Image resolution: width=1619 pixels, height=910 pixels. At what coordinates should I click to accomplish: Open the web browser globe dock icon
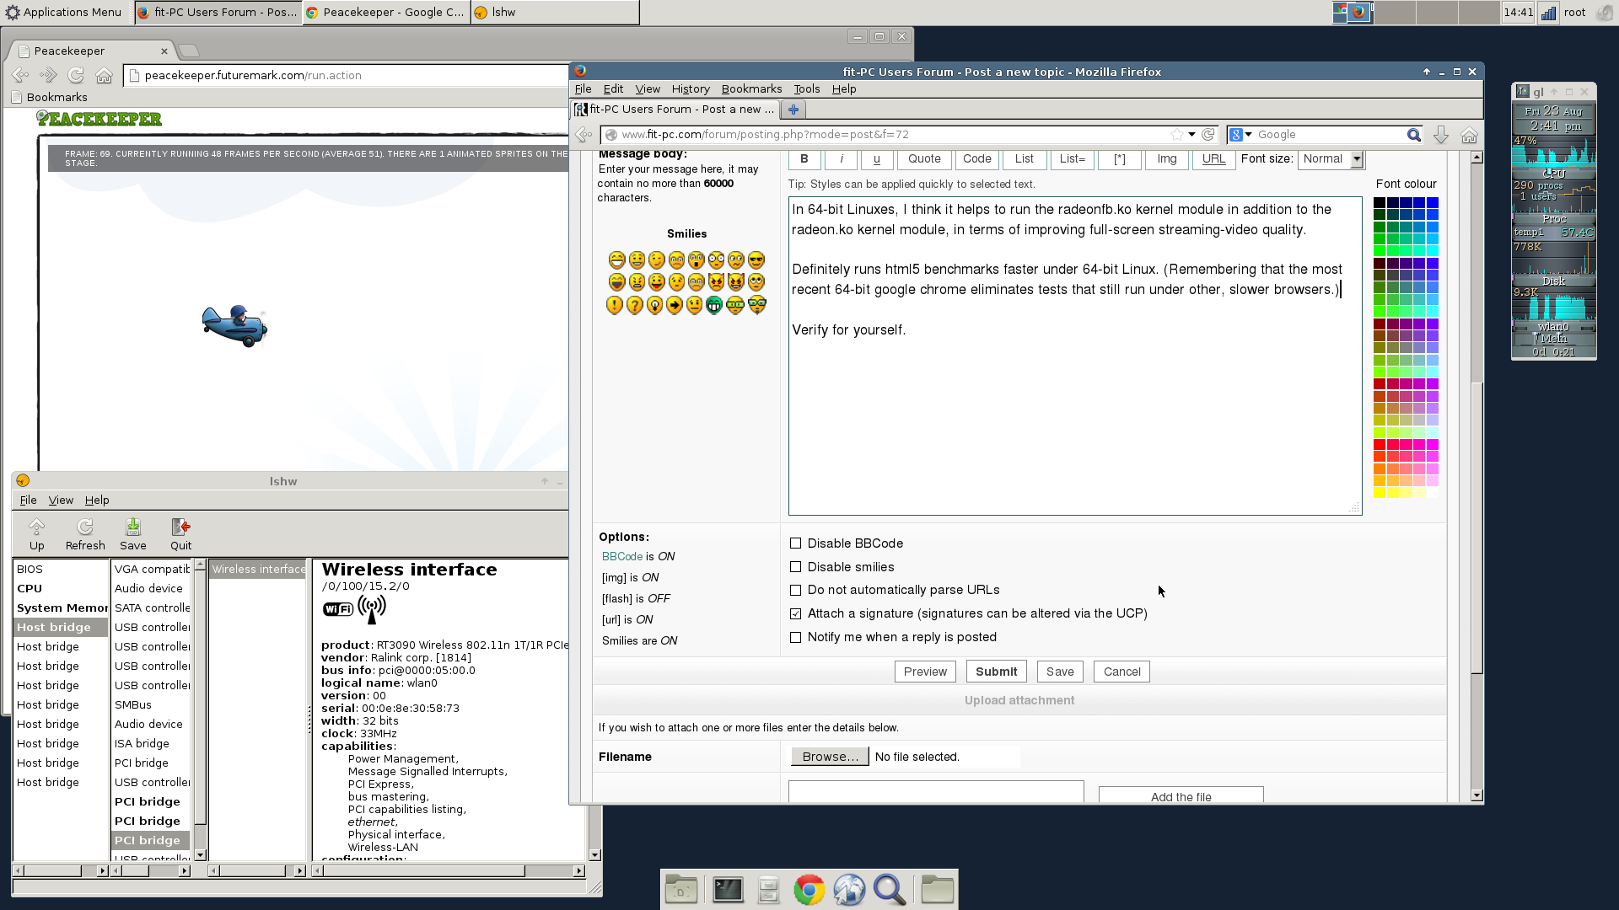[849, 890]
